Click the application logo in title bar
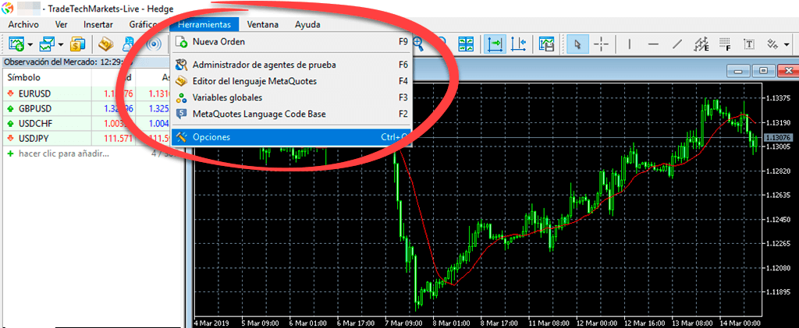 [9, 9]
